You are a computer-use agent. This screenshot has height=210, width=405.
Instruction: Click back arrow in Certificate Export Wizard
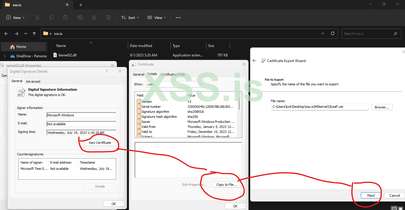[x=254, y=61]
